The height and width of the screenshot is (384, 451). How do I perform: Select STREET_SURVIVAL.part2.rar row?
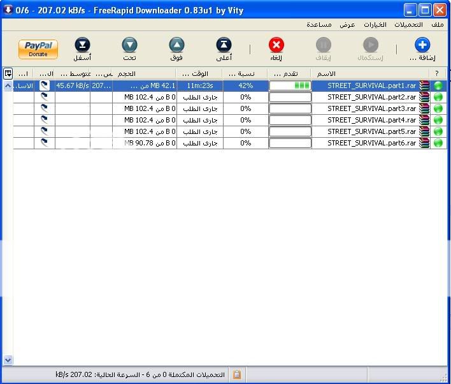coord(230,97)
